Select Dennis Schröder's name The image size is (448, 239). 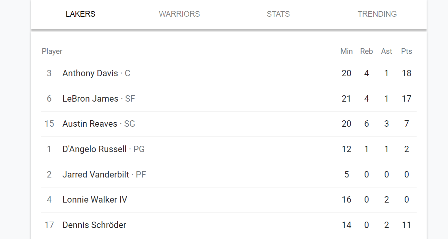coord(94,225)
